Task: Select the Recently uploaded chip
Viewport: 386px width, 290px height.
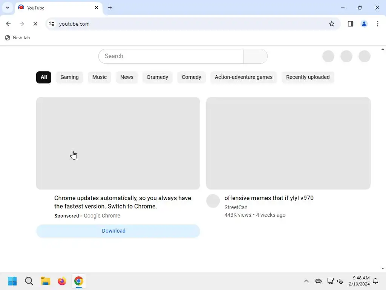Action: (x=308, y=77)
